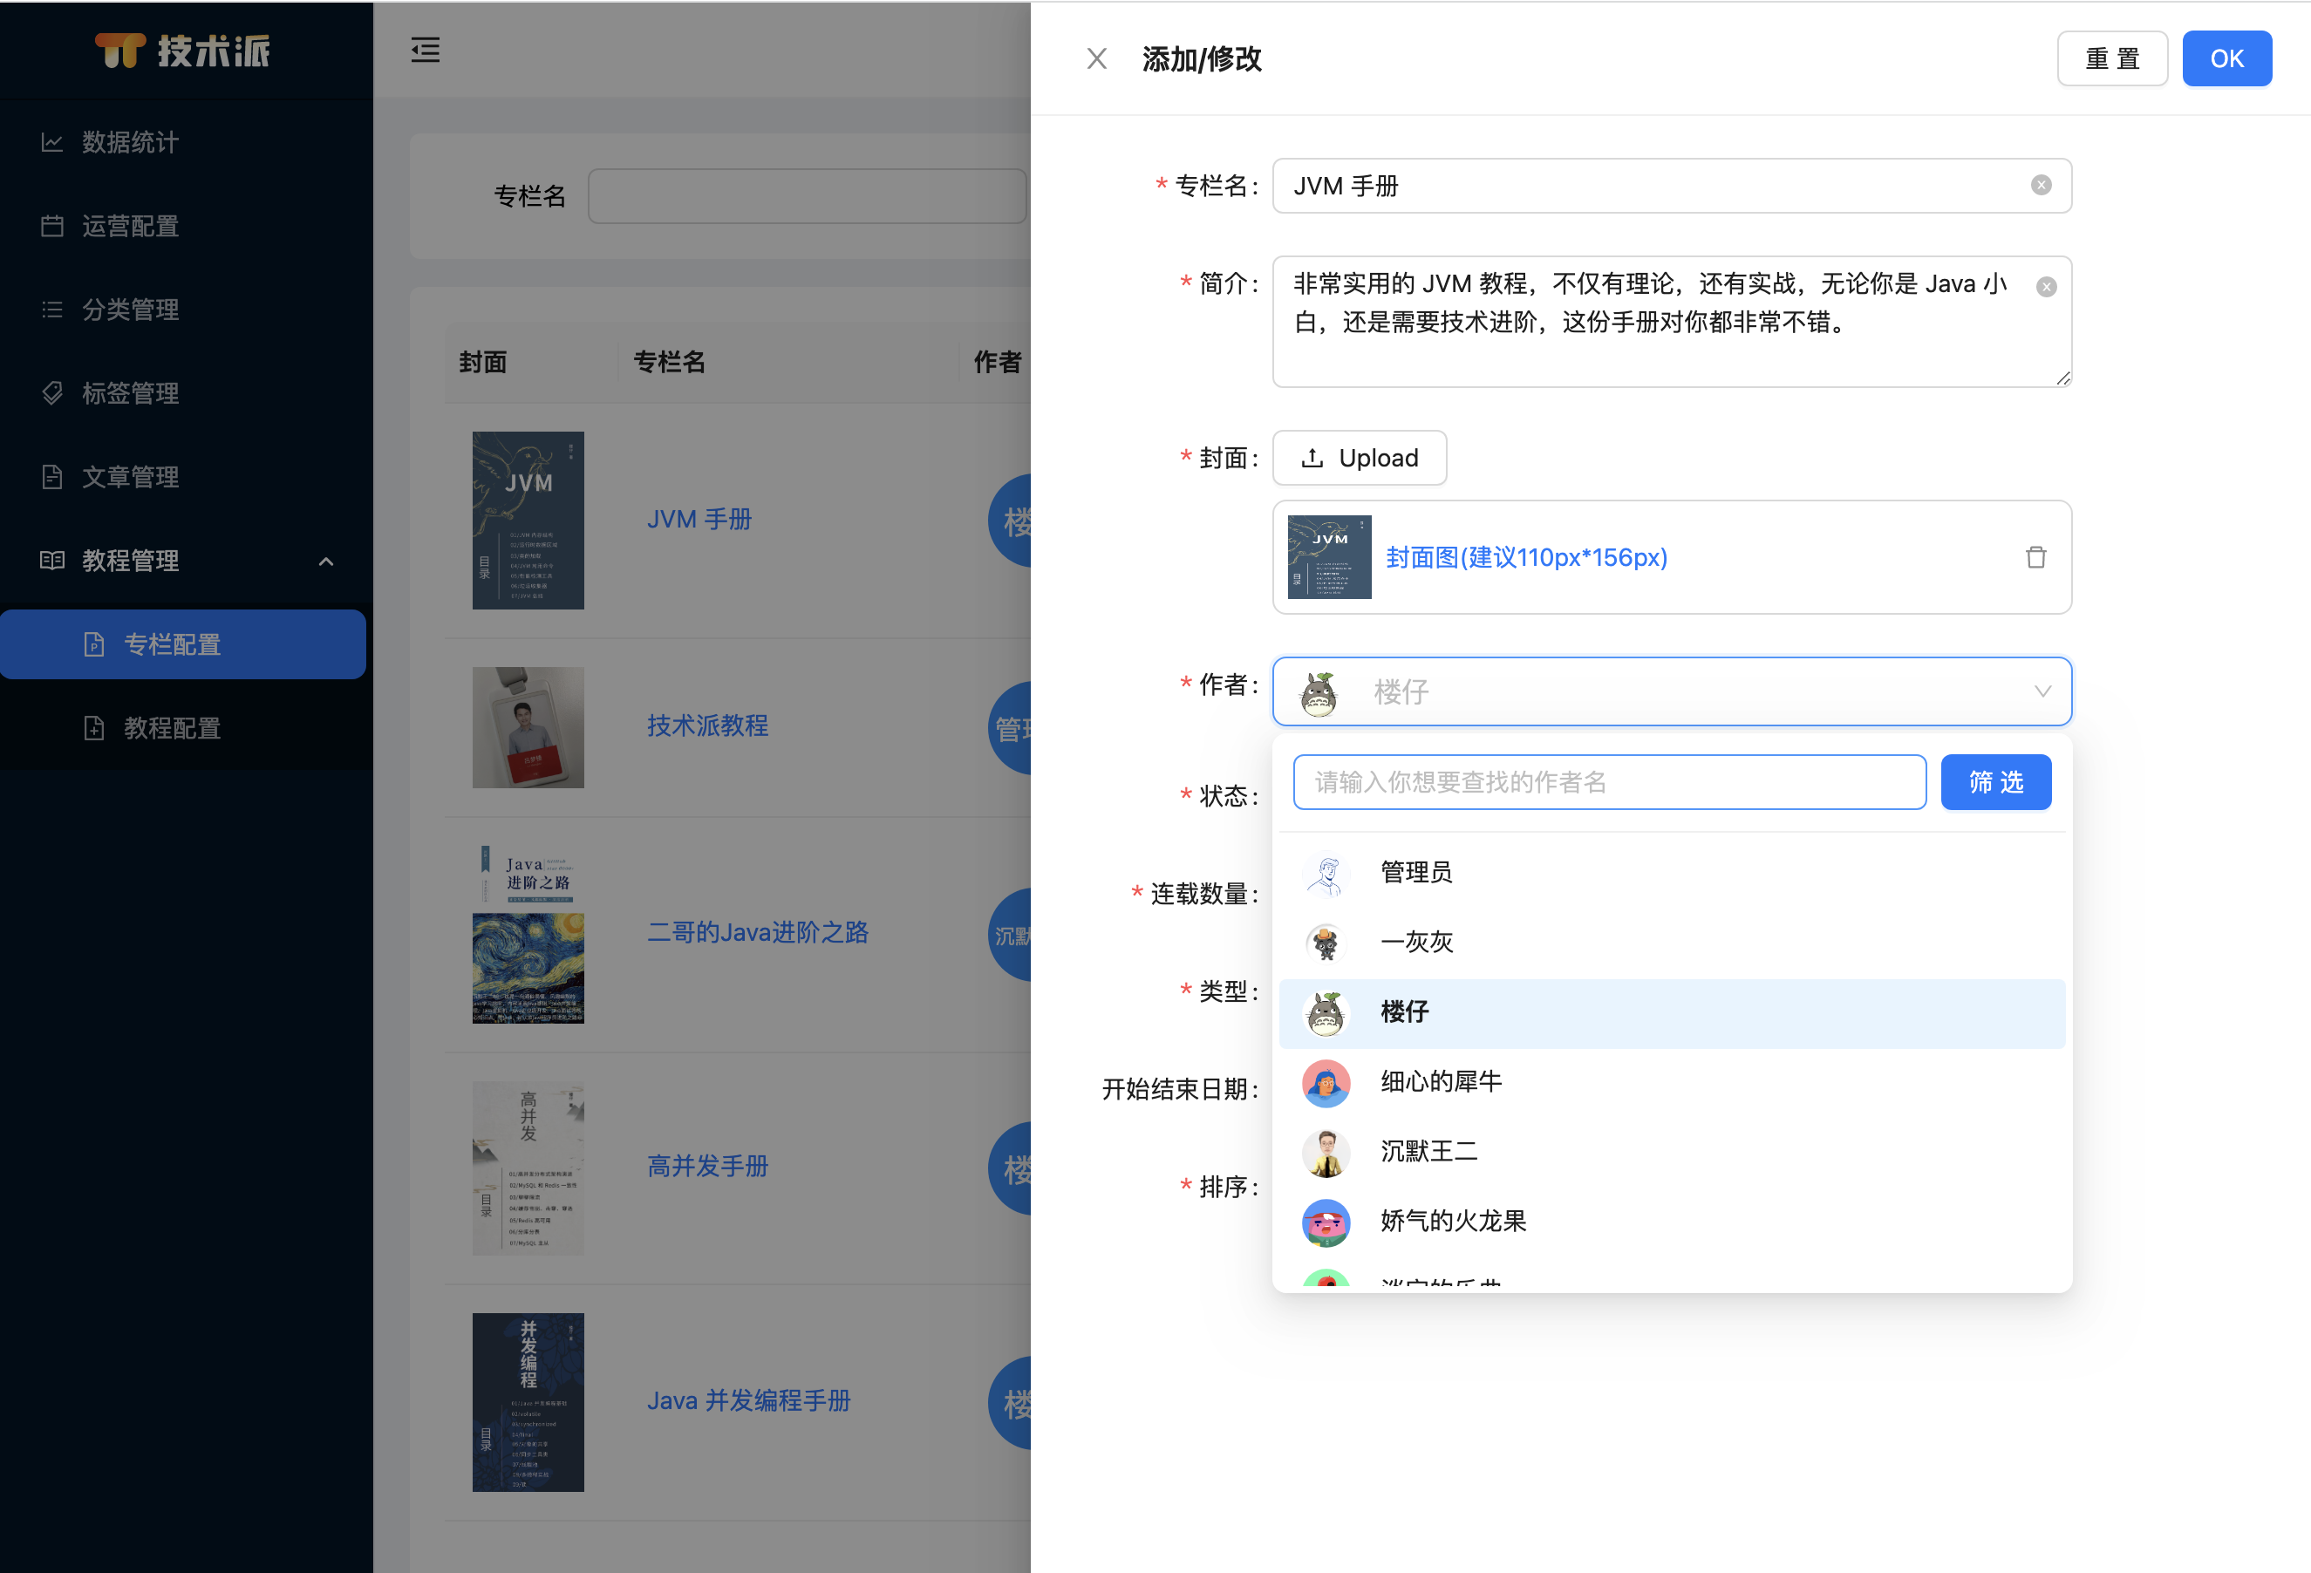Close the 添加/修改 drawer with the X icon
The image size is (2311, 1573).
[1097, 58]
